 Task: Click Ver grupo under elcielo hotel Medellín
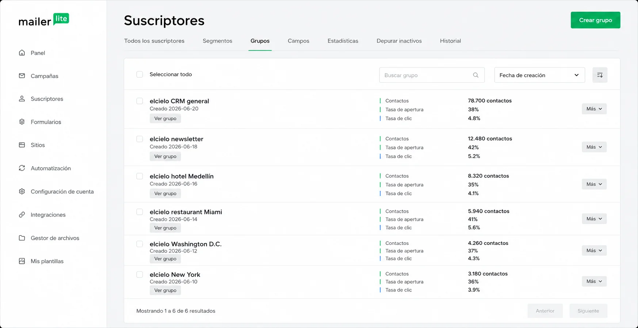[165, 194]
